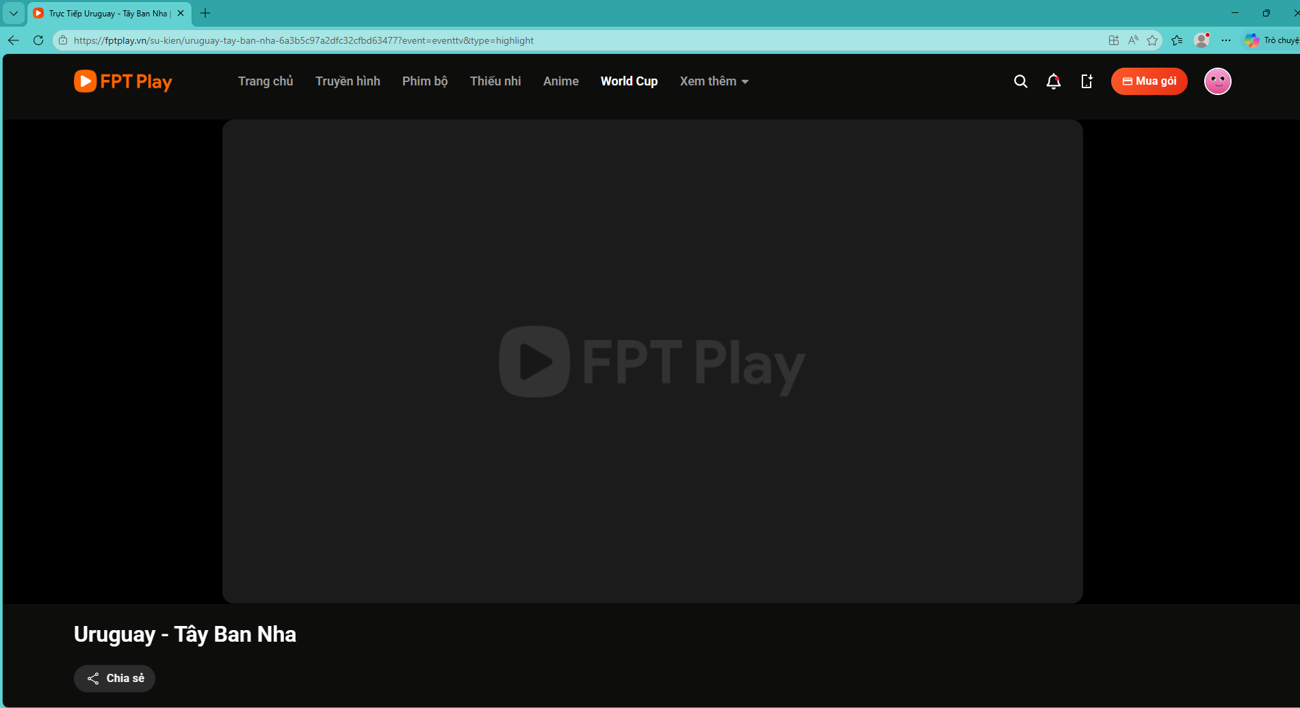Select the Anime menu item
The width and height of the screenshot is (1300, 708).
(561, 81)
